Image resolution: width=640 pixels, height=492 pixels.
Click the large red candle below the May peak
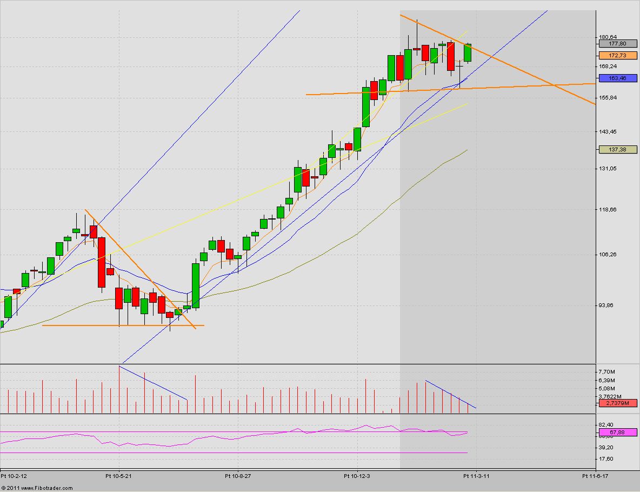(x=102, y=263)
